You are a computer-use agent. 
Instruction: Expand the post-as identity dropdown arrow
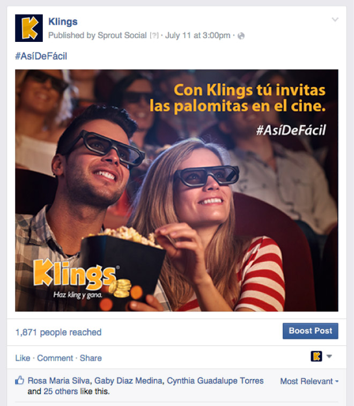(x=329, y=356)
